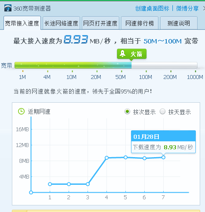The width and height of the screenshot is (205, 212).
Task: Click the green rocket 火箭 badge
Action: tap(132, 54)
